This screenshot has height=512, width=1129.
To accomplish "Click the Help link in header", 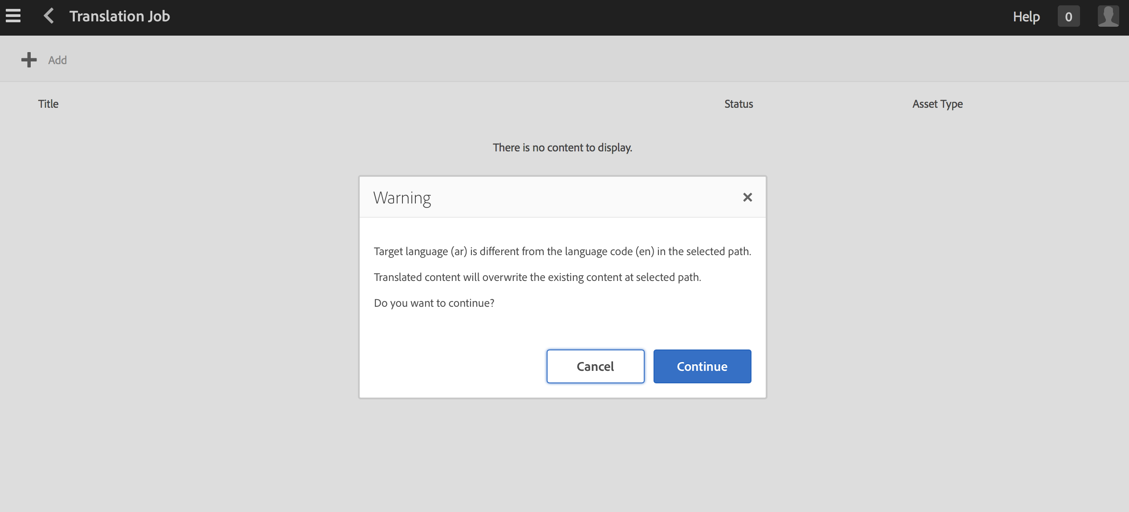I will pyautogui.click(x=1026, y=17).
